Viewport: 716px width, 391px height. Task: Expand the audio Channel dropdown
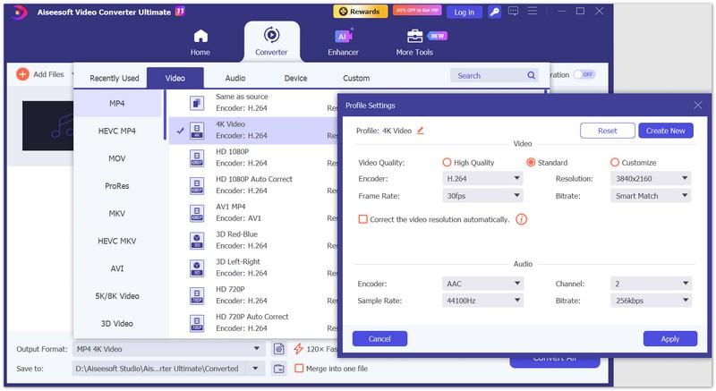(x=651, y=284)
